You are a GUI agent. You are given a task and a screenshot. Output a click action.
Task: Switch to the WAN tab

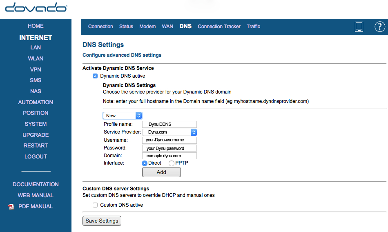[x=167, y=27]
